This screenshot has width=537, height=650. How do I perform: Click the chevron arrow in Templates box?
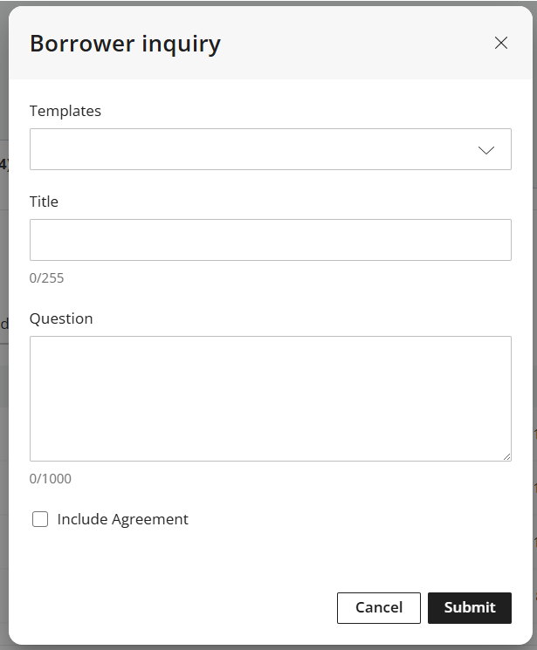pyautogui.click(x=486, y=150)
